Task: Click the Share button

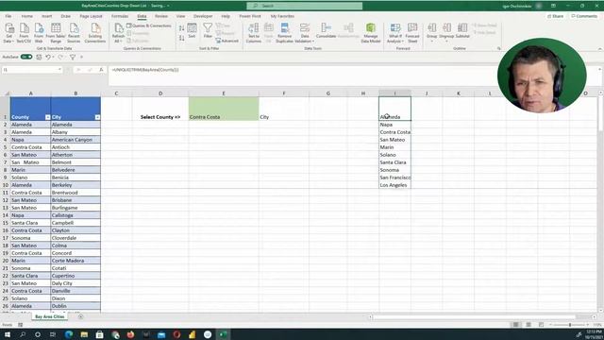Action: pyautogui.click(x=556, y=16)
